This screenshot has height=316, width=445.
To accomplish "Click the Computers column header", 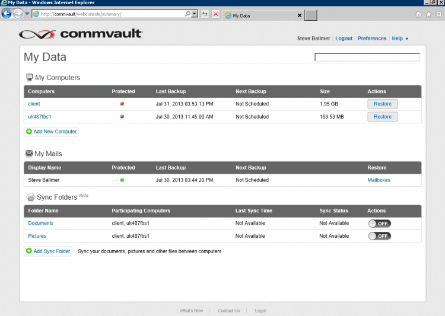I will [41, 91].
